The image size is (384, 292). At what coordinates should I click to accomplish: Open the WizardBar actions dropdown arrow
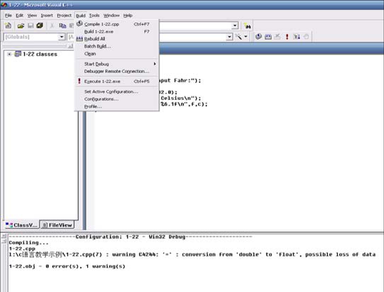246,37
